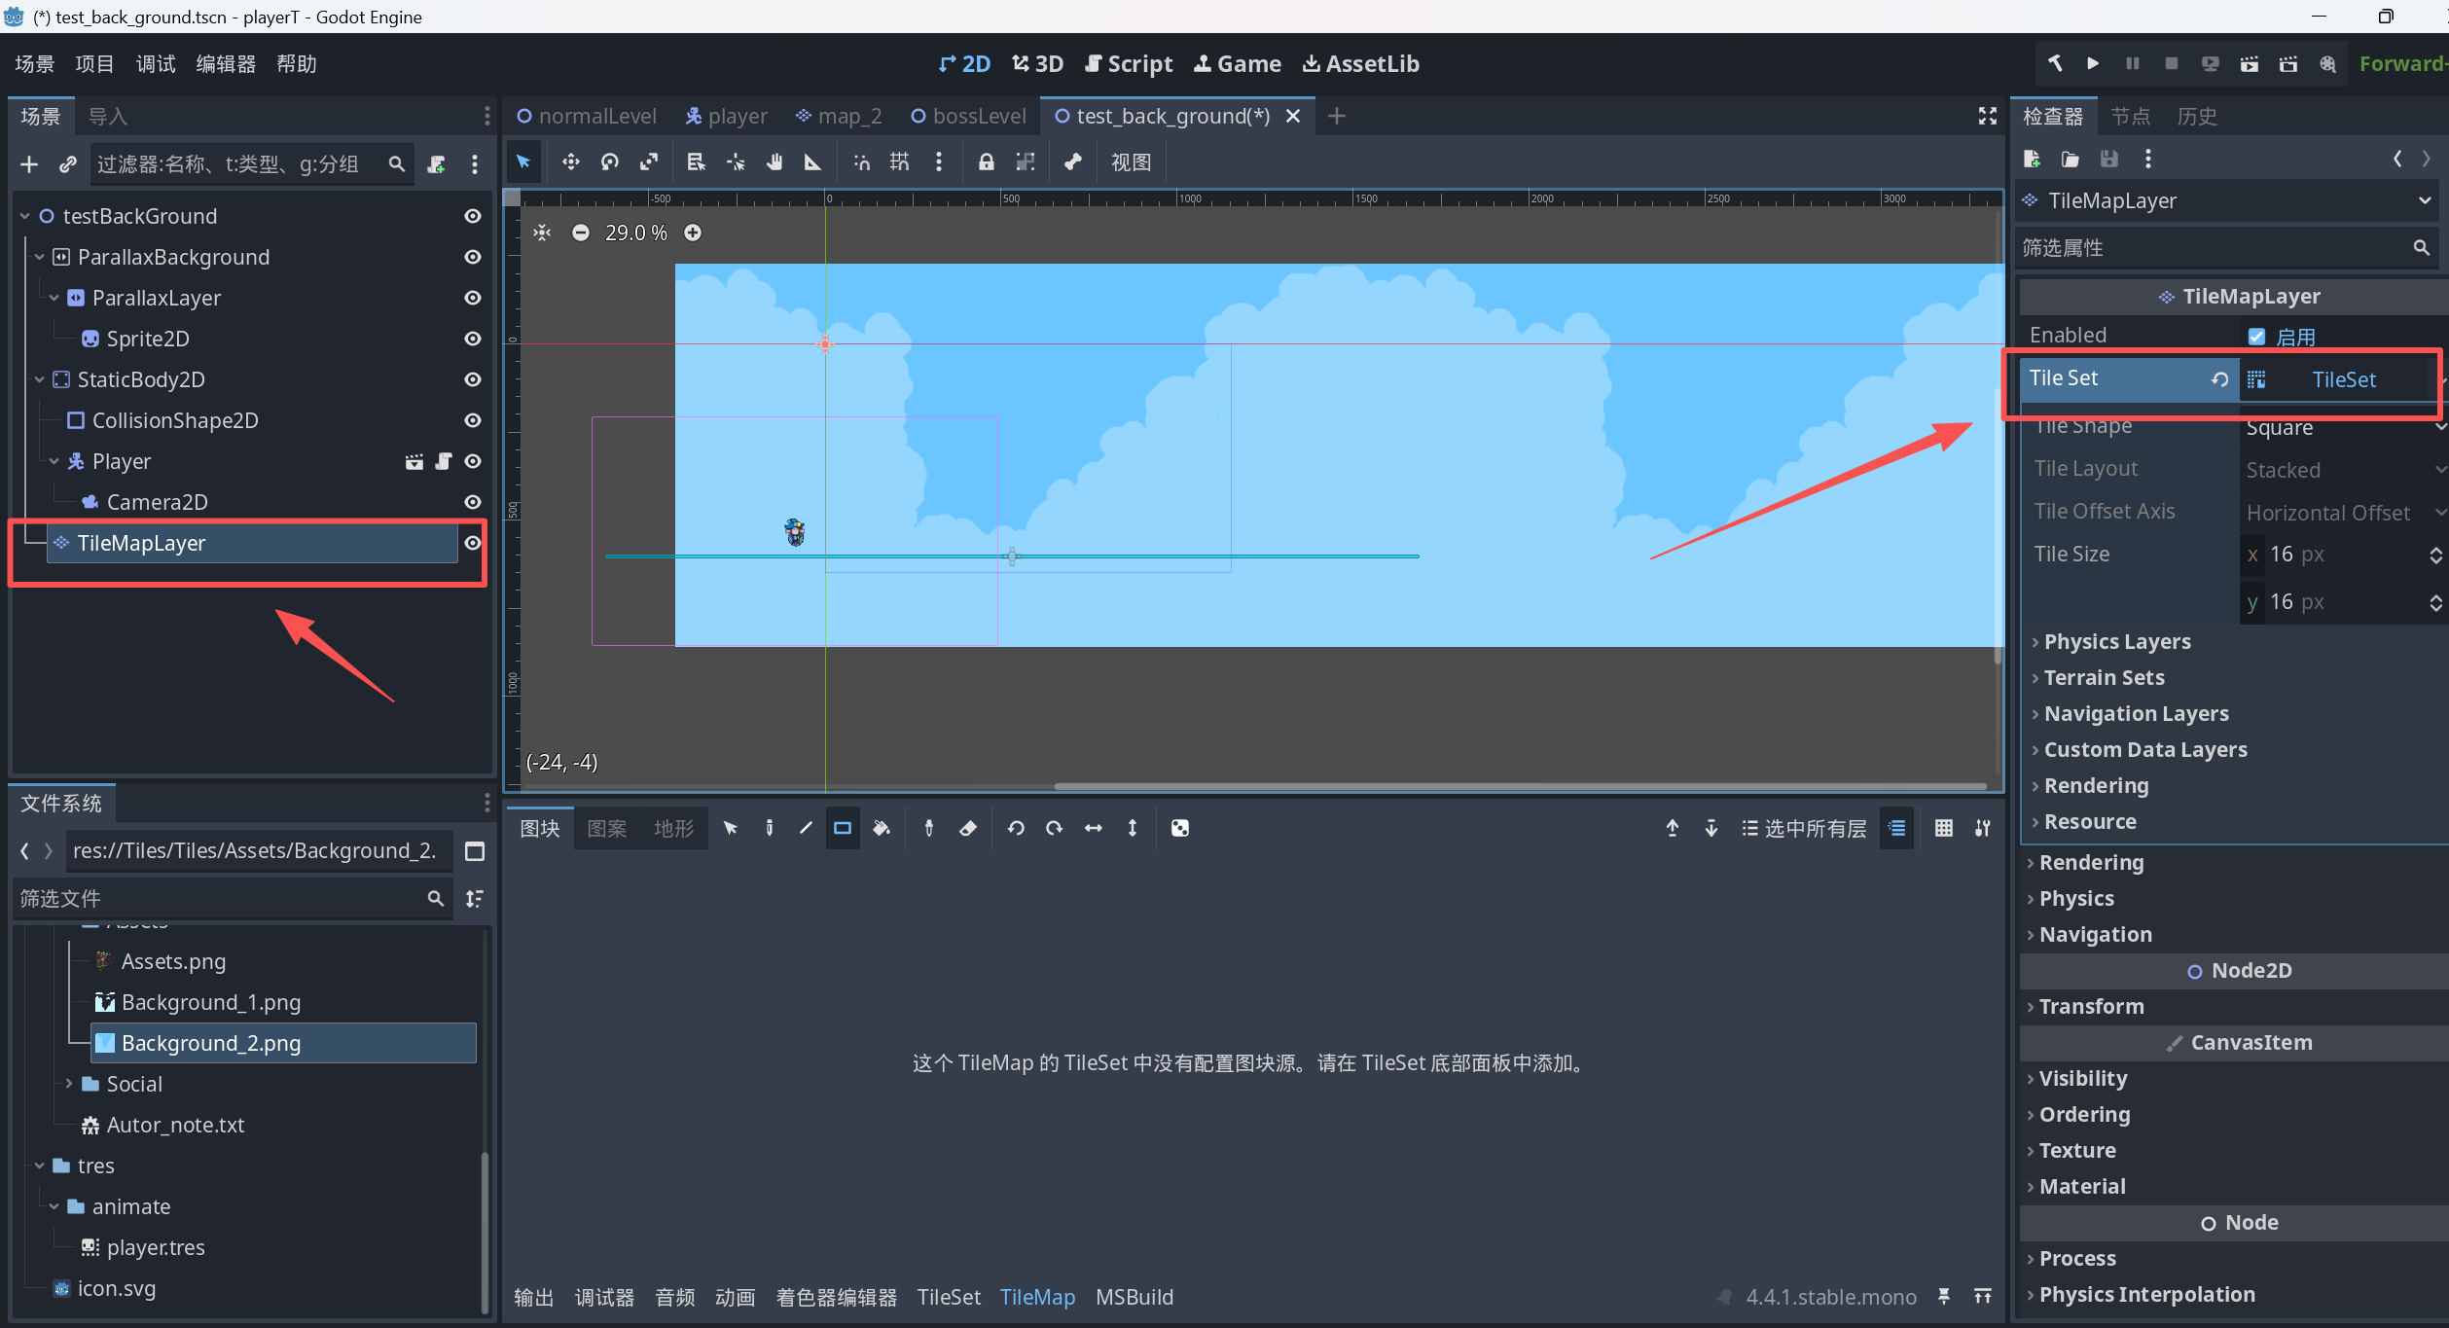Open the 输出 bottom panel
Viewport: 2449px width, 1328px height.
pyautogui.click(x=534, y=1297)
